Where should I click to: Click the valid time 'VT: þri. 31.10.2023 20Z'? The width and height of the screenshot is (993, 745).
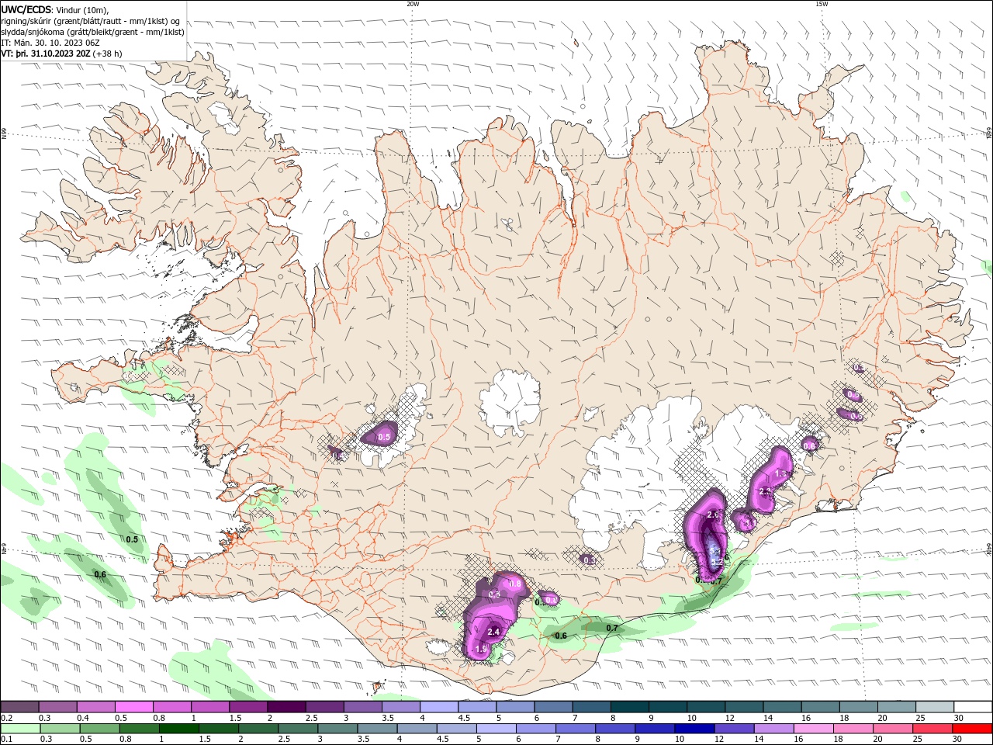coord(47,54)
